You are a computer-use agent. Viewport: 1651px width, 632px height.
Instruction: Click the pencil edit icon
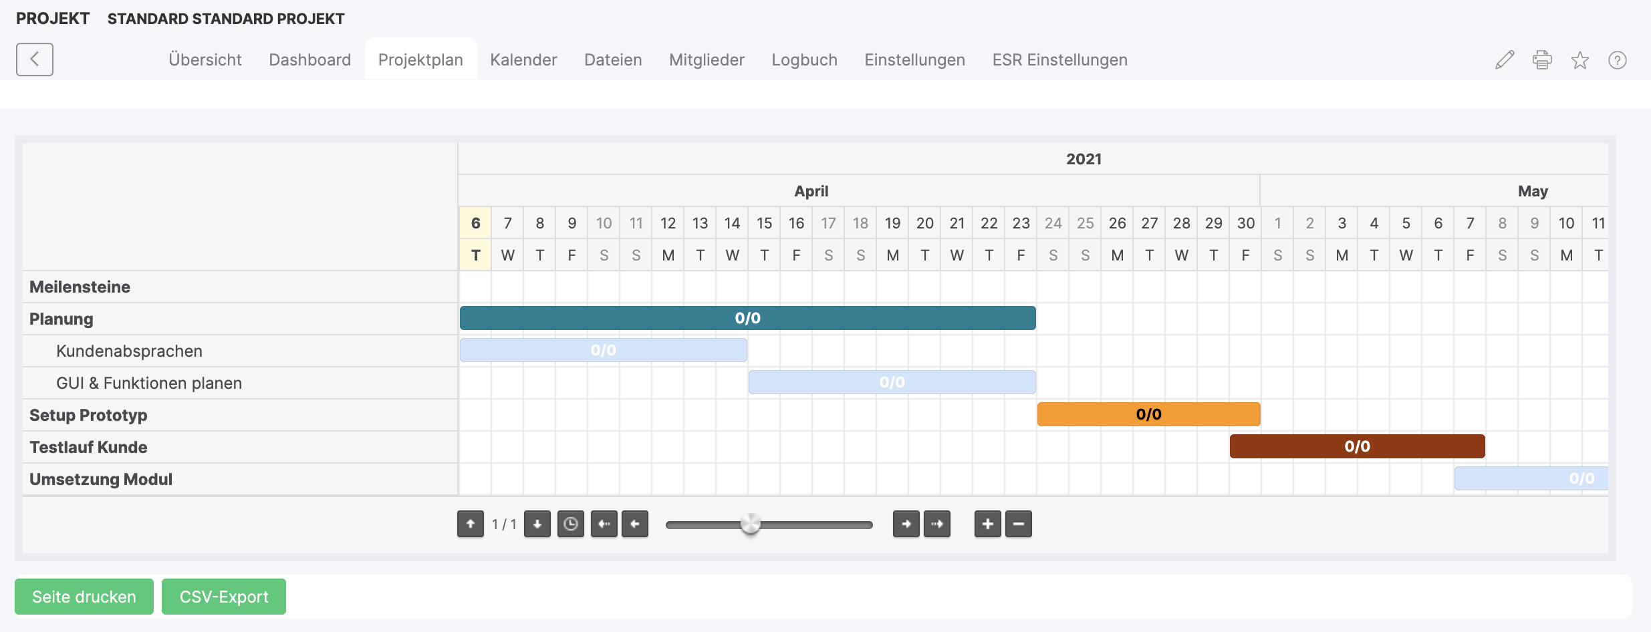[x=1505, y=60]
